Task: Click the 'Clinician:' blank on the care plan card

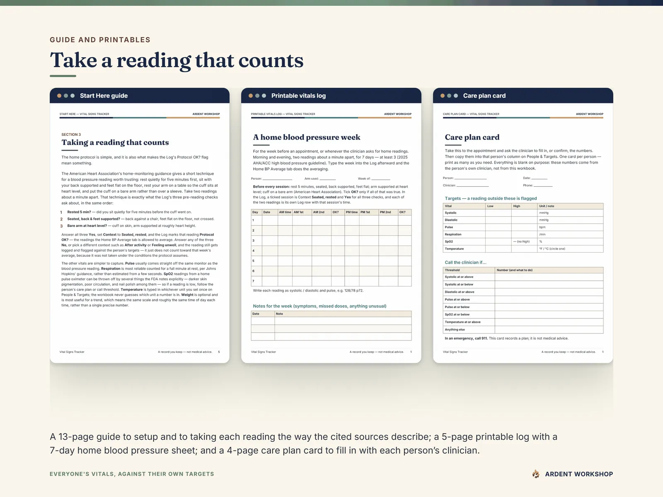Action: click(x=472, y=186)
